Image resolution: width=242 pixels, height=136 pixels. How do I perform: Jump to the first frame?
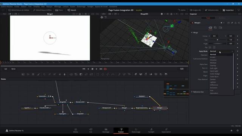84,69
